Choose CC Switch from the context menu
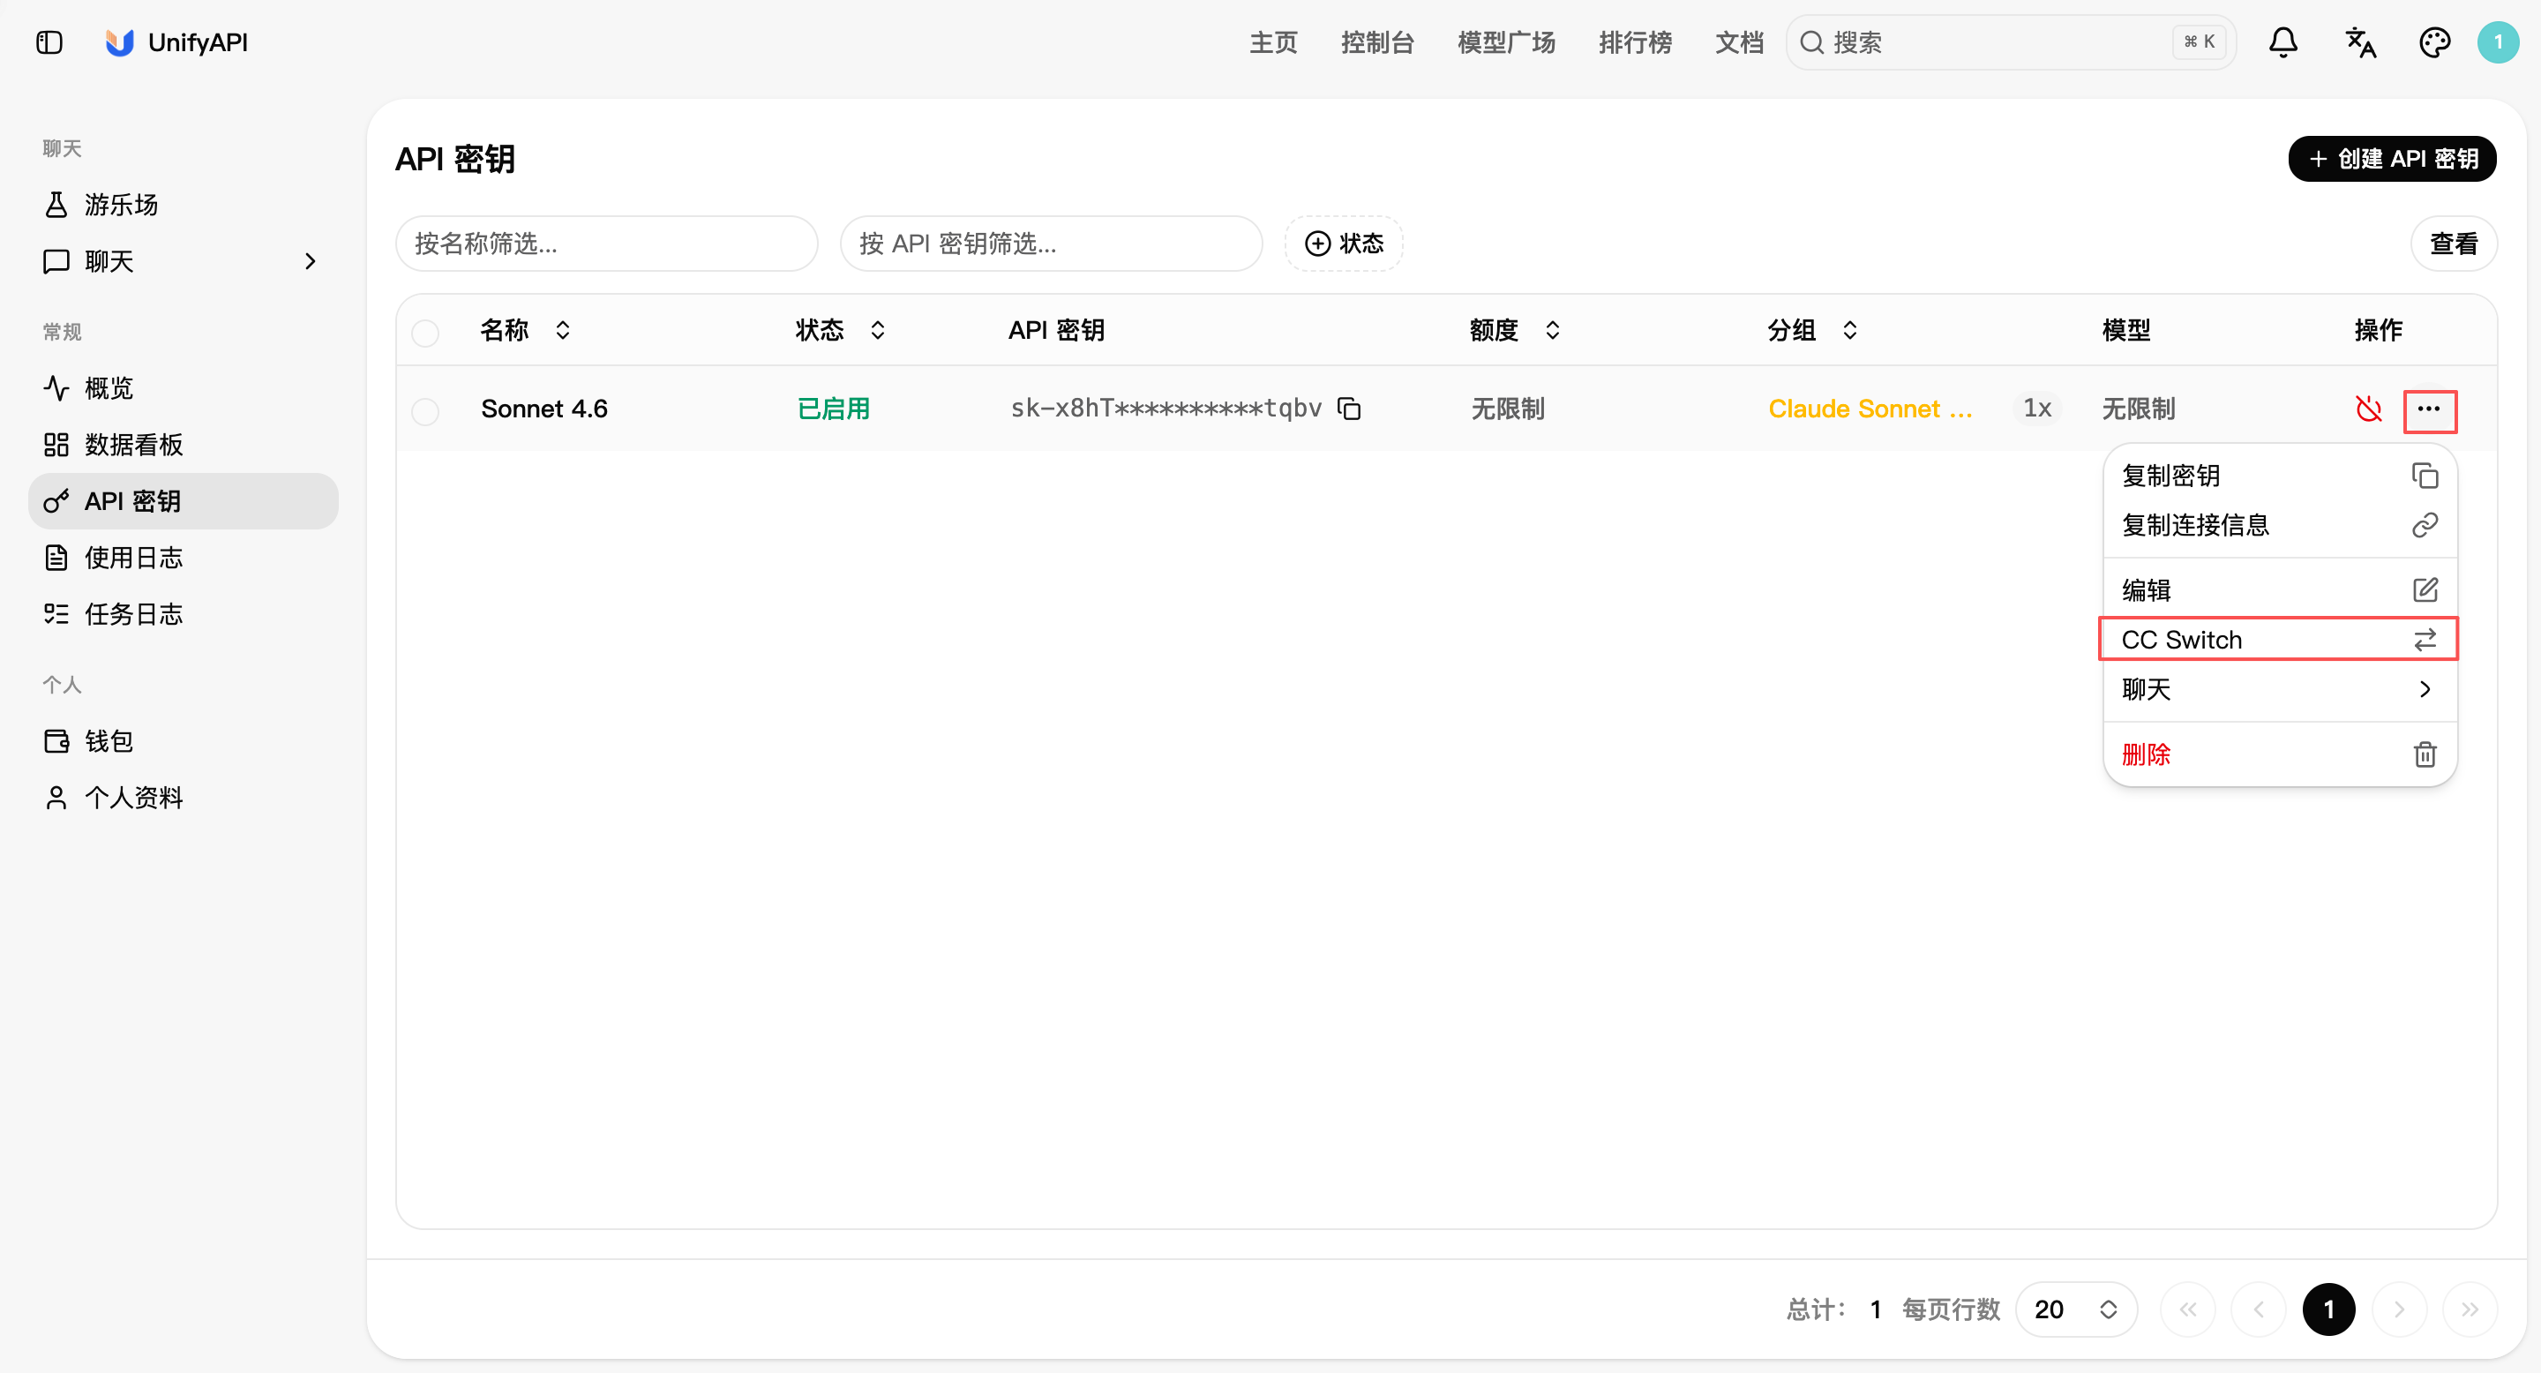 [x=2279, y=640]
